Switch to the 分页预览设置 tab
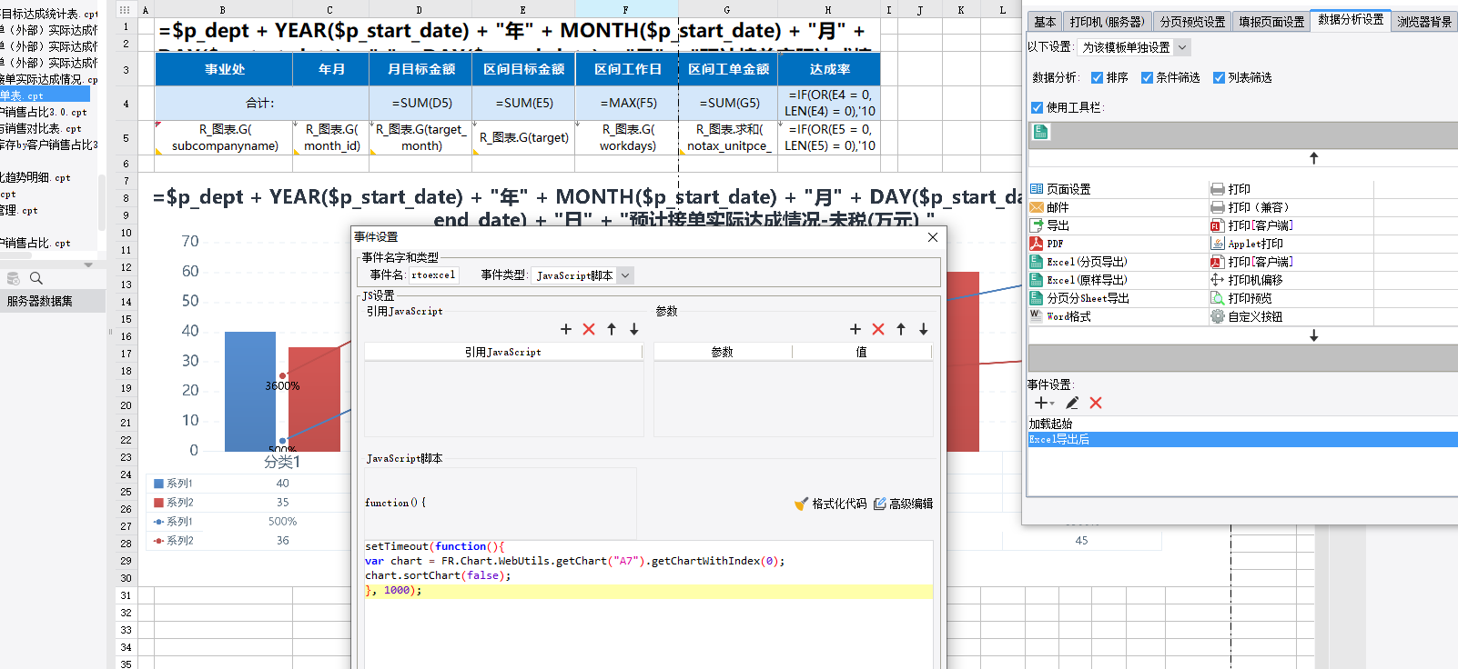Viewport: 1458px width, 669px height. [x=1192, y=21]
